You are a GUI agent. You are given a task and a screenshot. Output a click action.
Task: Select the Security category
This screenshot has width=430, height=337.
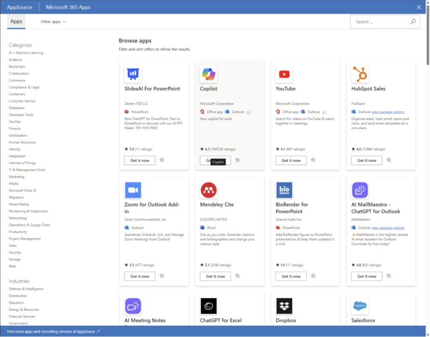[15, 252]
